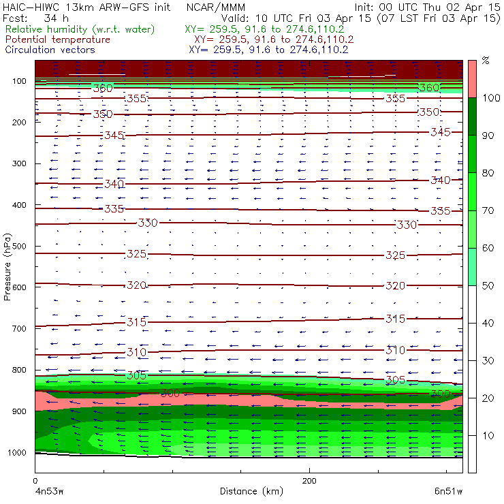Pick the 80–90% green color bar segment

tap(472, 154)
